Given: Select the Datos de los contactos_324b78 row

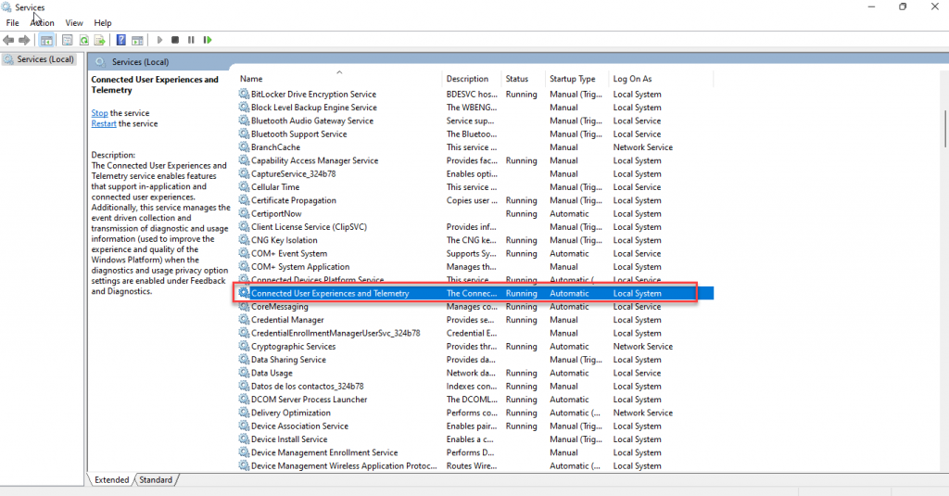Looking at the screenshot, I should click(x=475, y=387).
